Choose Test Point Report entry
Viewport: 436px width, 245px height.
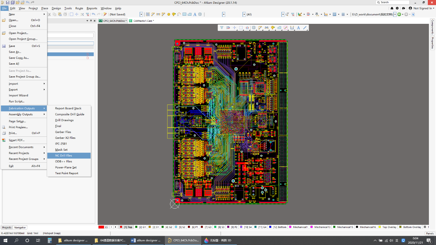(69, 173)
